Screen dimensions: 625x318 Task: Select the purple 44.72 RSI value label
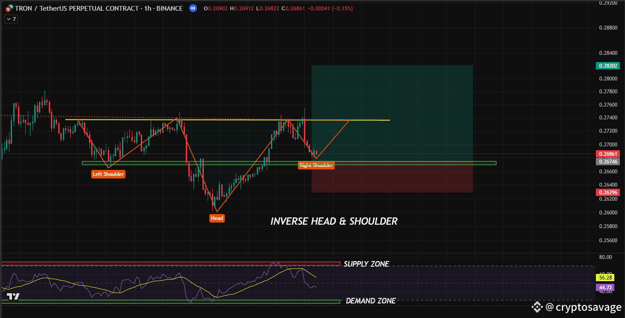(x=605, y=287)
